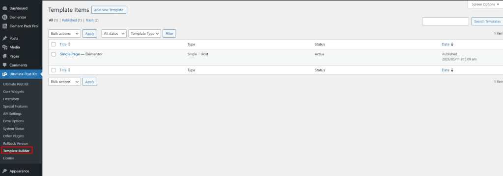The width and height of the screenshot is (503, 176).
Task: Open the All dates dropdown
Action: [114, 34]
